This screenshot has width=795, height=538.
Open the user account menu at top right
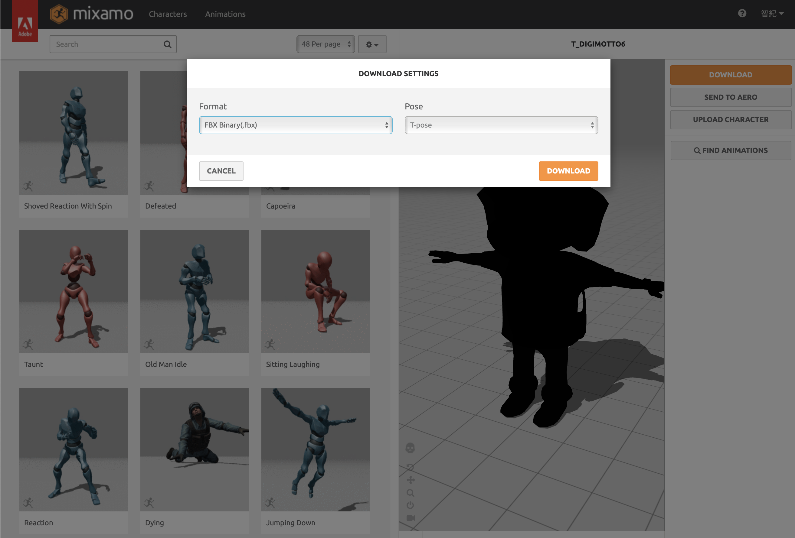[772, 14]
